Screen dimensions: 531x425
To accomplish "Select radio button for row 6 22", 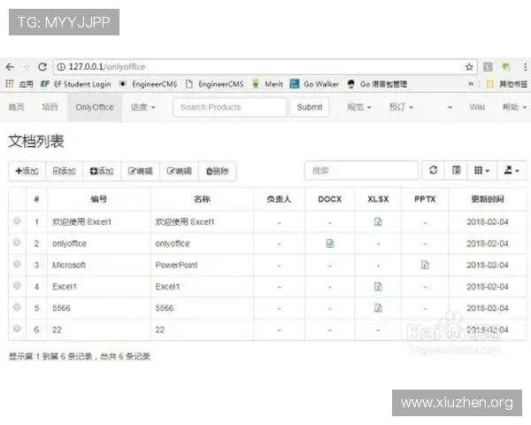I will [x=17, y=328].
